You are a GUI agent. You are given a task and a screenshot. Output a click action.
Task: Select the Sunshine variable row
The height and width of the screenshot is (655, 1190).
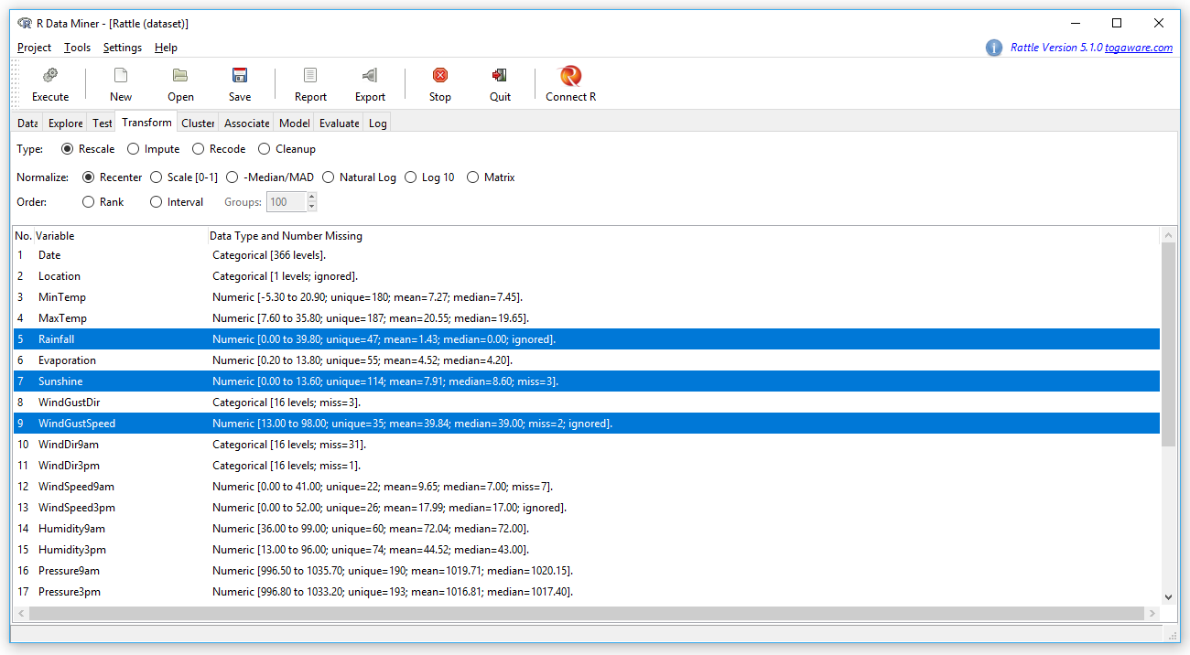[366, 381]
